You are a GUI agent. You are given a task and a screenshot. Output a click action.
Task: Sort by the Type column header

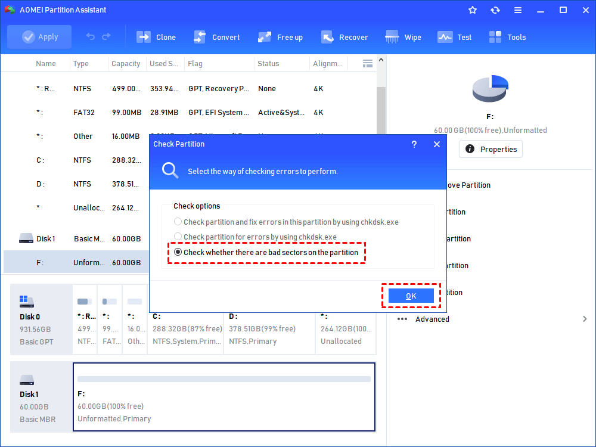pos(80,64)
